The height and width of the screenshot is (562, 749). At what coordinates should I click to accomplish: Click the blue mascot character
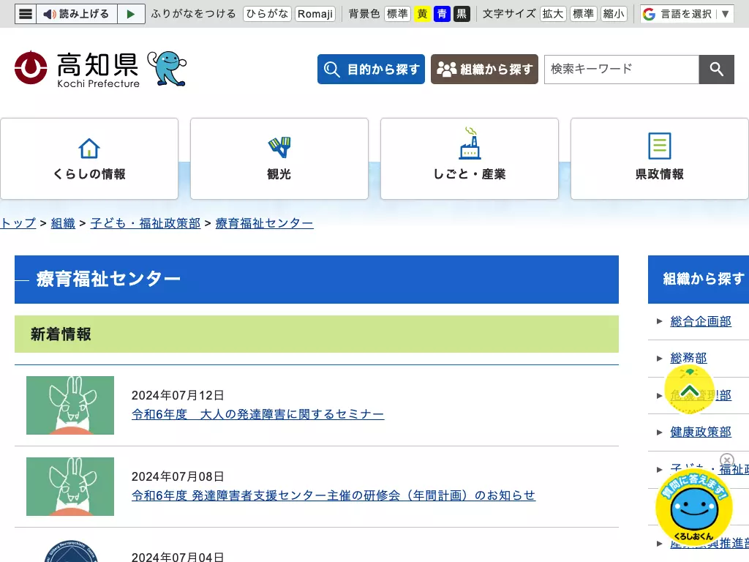167,68
